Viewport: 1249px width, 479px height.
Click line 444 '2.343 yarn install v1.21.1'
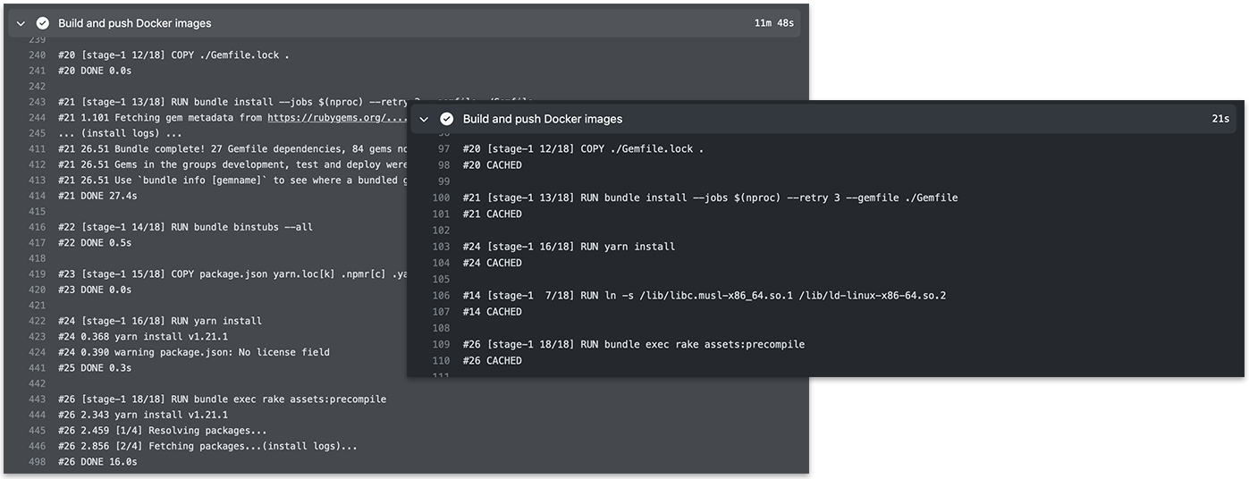pos(154,415)
